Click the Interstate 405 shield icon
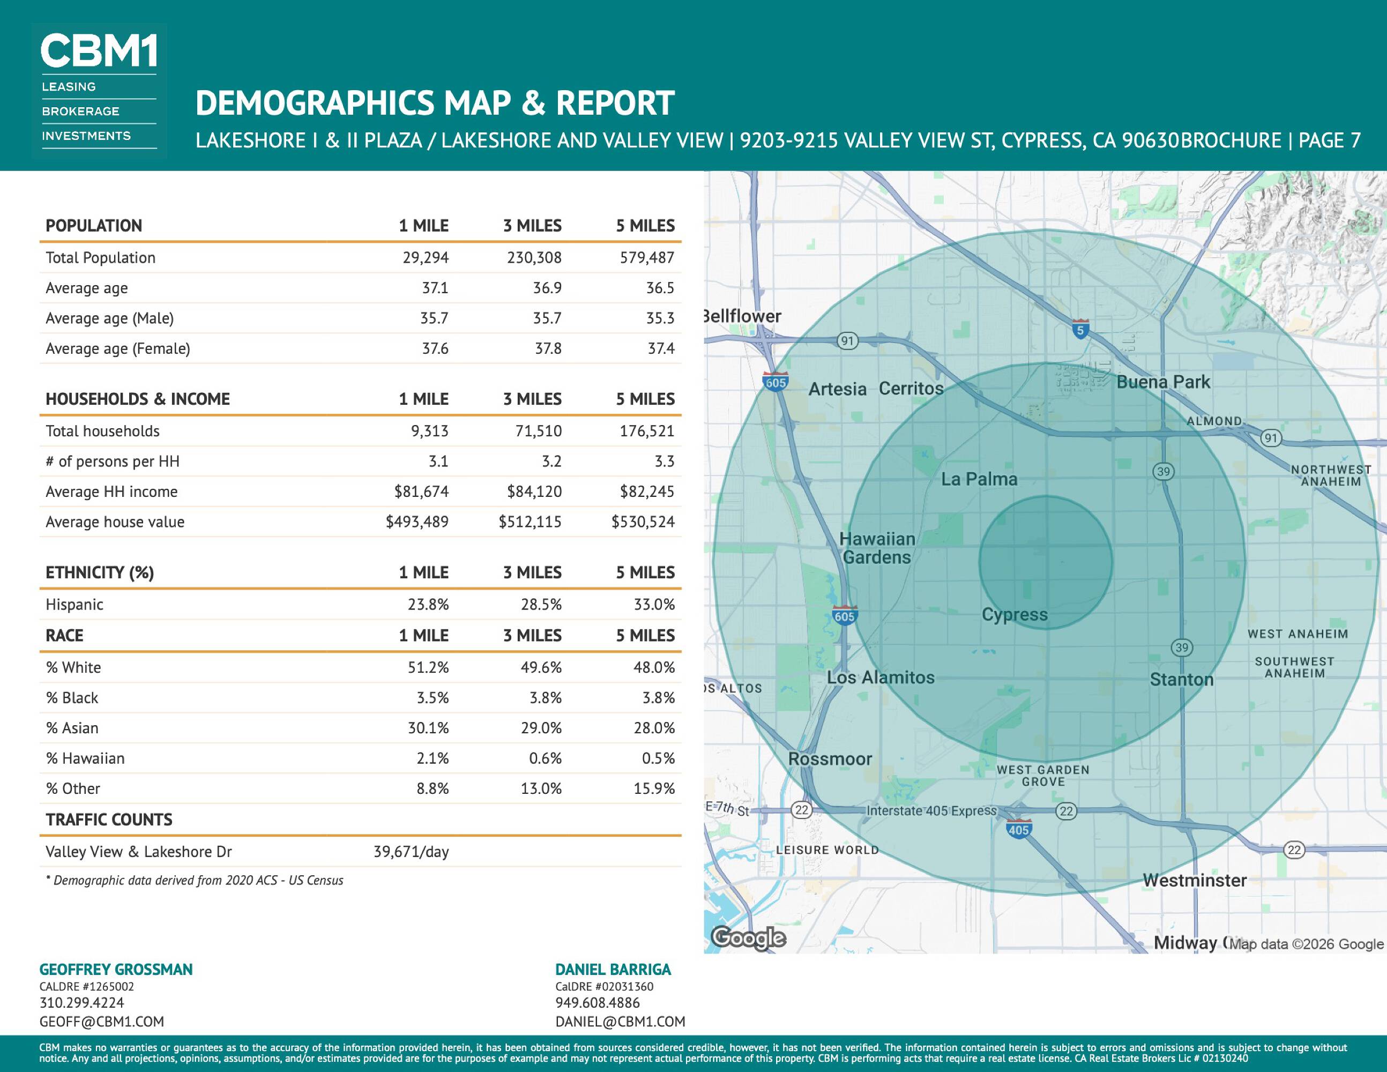 click(x=1018, y=829)
